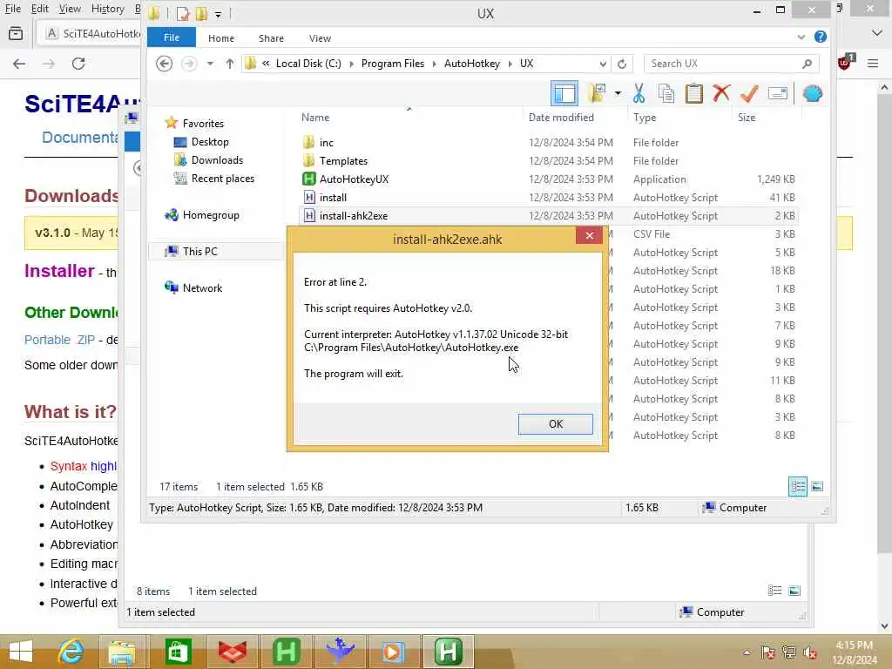
Task: Switch to details view in UX window
Action: (798, 486)
